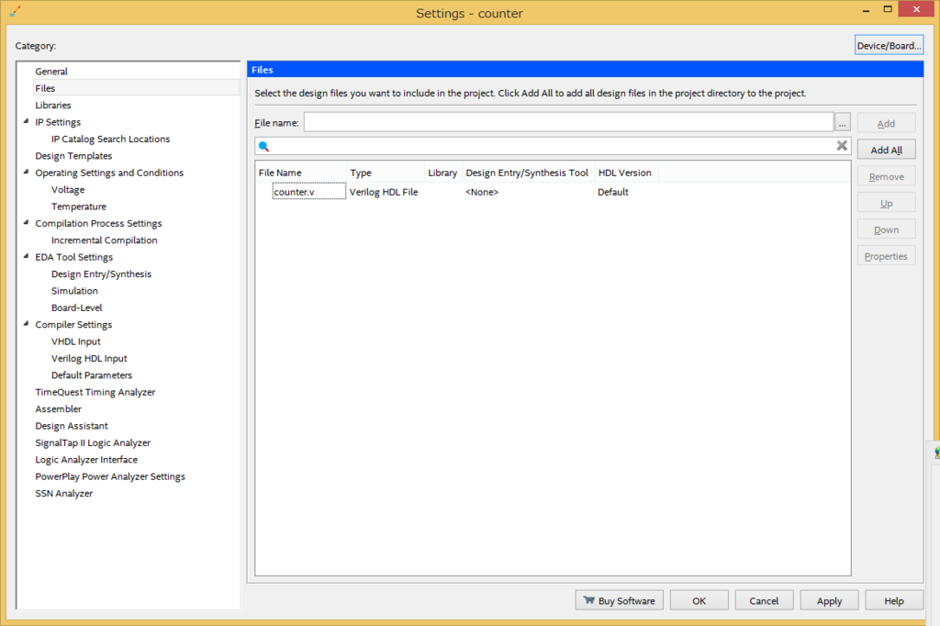Select Design Templates category

point(73,156)
